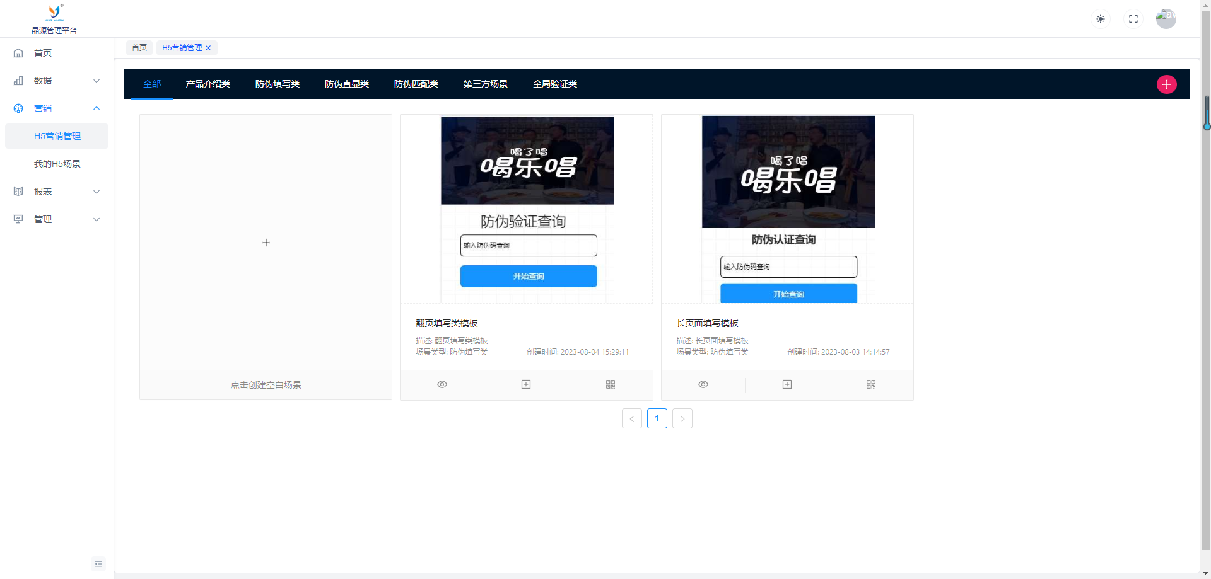Select the 产品介绍类 tab
1211x579 pixels.
pyautogui.click(x=208, y=84)
